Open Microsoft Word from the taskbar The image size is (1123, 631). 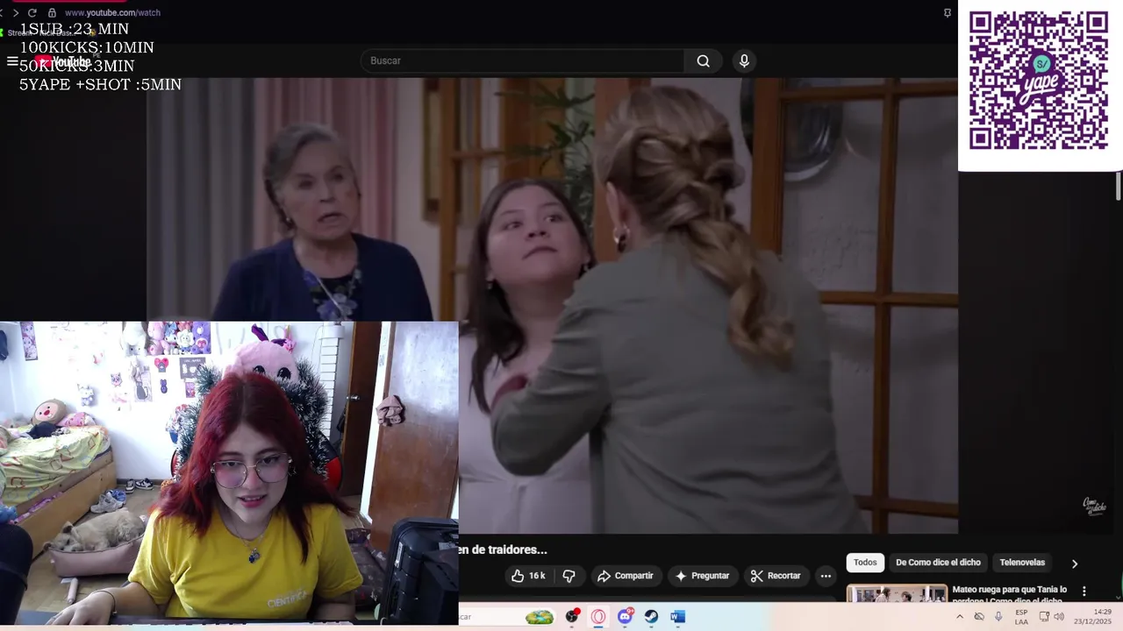pyautogui.click(x=677, y=617)
